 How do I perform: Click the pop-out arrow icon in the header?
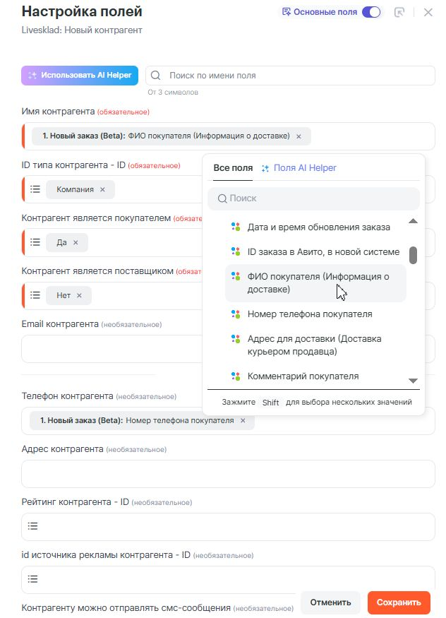399,12
